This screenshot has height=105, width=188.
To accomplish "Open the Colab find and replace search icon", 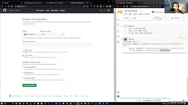I will 118,25.
